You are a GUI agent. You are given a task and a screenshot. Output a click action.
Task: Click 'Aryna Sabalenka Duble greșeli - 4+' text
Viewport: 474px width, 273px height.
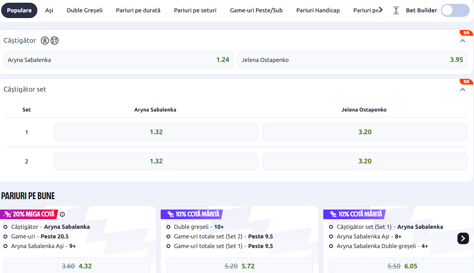point(382,246)
